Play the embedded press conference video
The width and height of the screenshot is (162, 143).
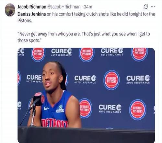coord(86,95)
